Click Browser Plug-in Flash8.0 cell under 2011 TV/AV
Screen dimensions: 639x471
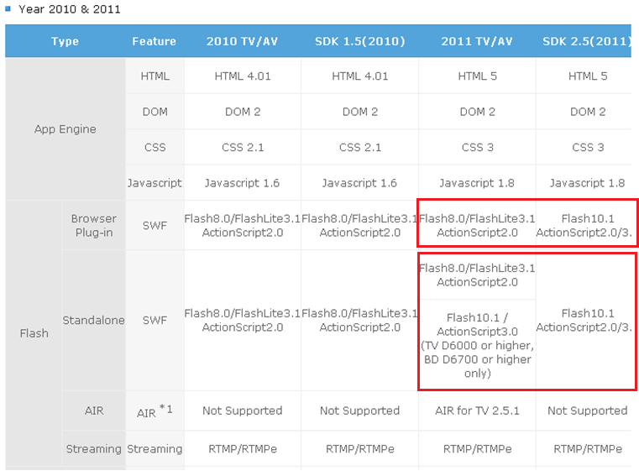coord(477,225)
